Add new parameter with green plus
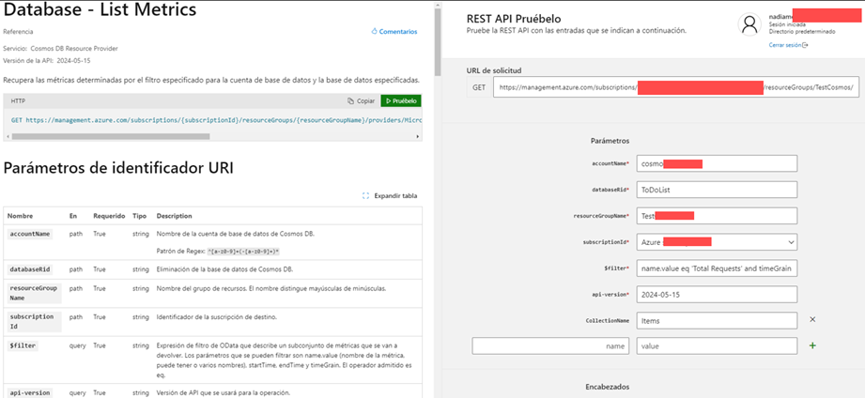The height and width of the screenshot is (398, 865). pos(812,345)
